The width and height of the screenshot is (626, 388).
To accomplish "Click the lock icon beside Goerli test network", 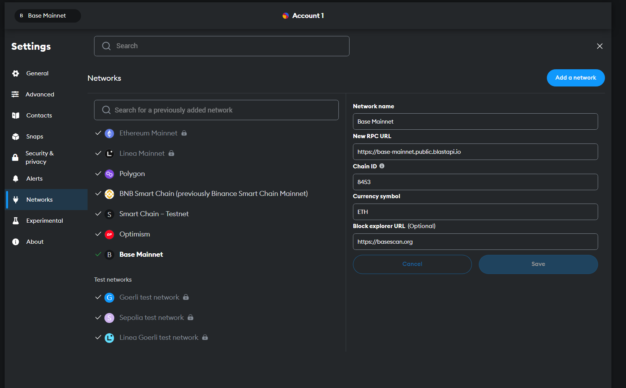I will pos(186,297).
